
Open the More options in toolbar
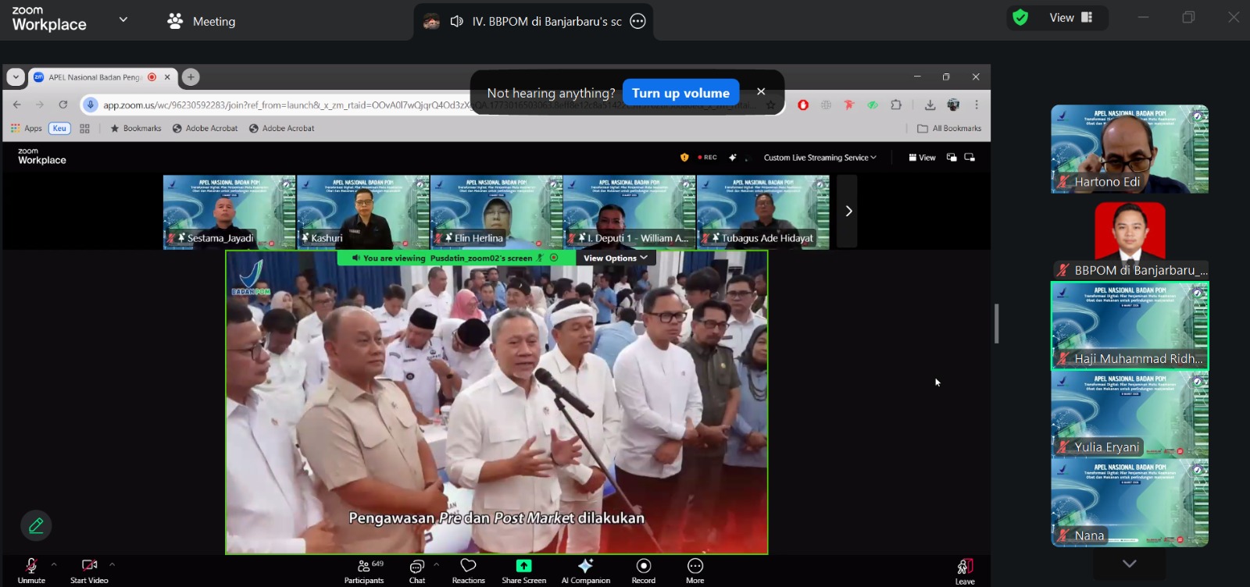[x=695, y=570]
